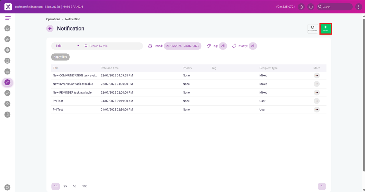The width and height of the screenshot is (365, 192).
Task: Open the lightbulb sidebar icon
Action: click(x=8, y=104)
